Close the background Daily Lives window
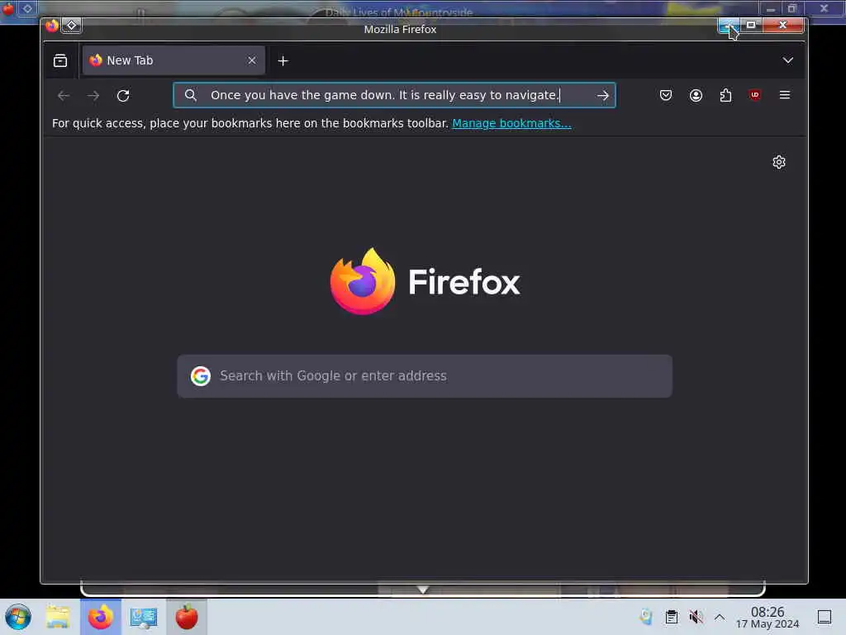 pyautogui.click(x=824, y=8)
